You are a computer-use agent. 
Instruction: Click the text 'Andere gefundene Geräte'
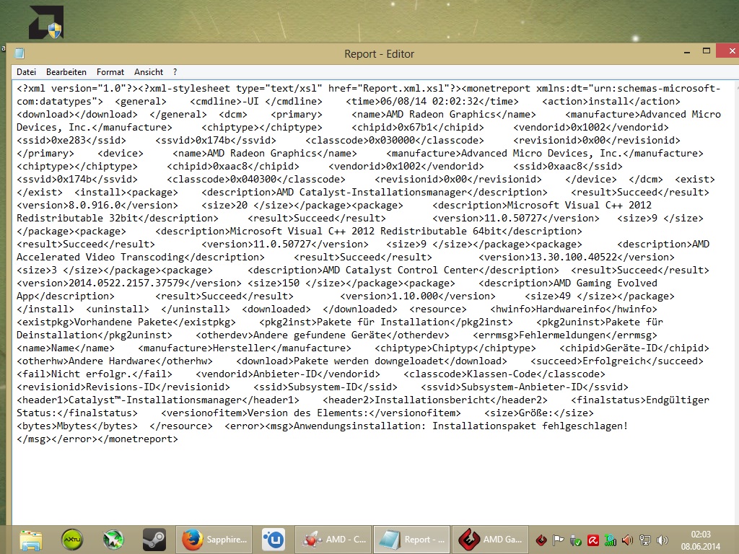[x=320, y=335]
